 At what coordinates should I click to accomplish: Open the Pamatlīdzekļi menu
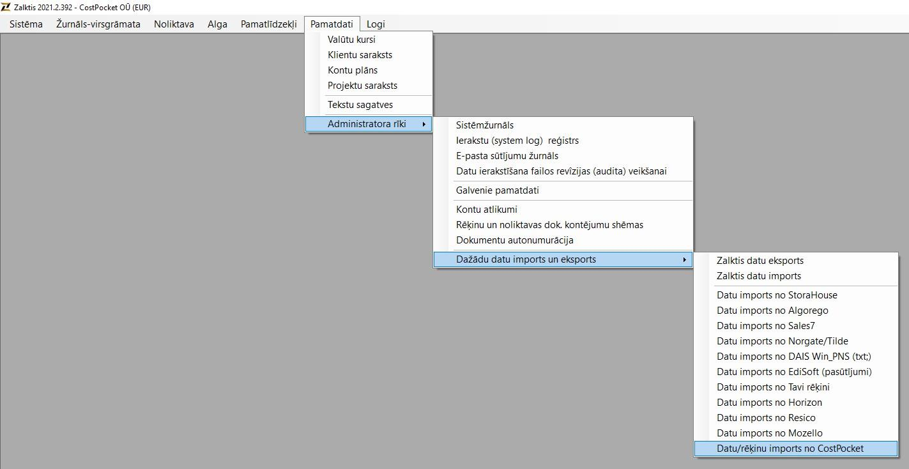269,24
